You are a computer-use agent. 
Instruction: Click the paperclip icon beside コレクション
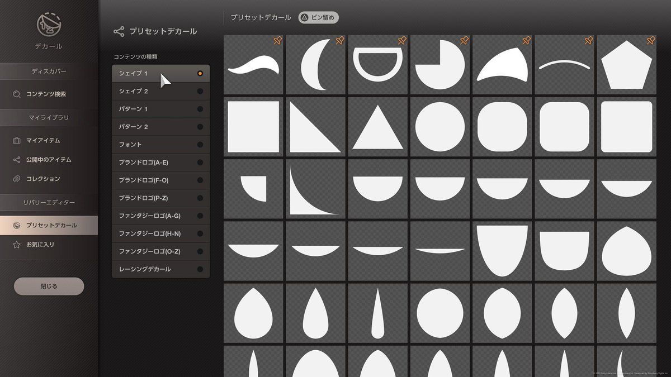click(x=17, y=179)
